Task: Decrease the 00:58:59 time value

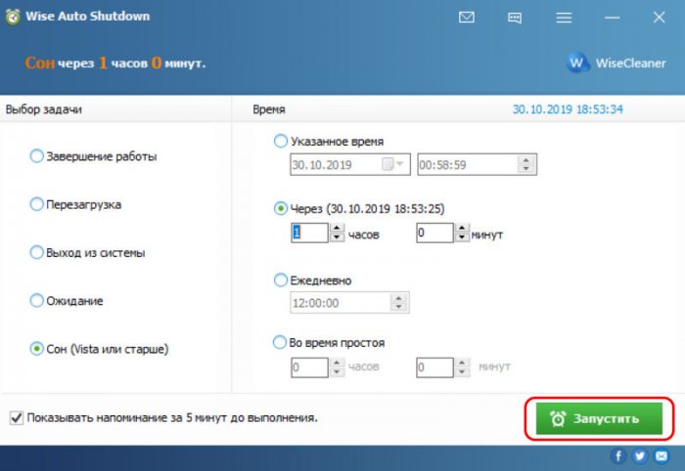Action: pyautogui.click(x=526, y=169)
